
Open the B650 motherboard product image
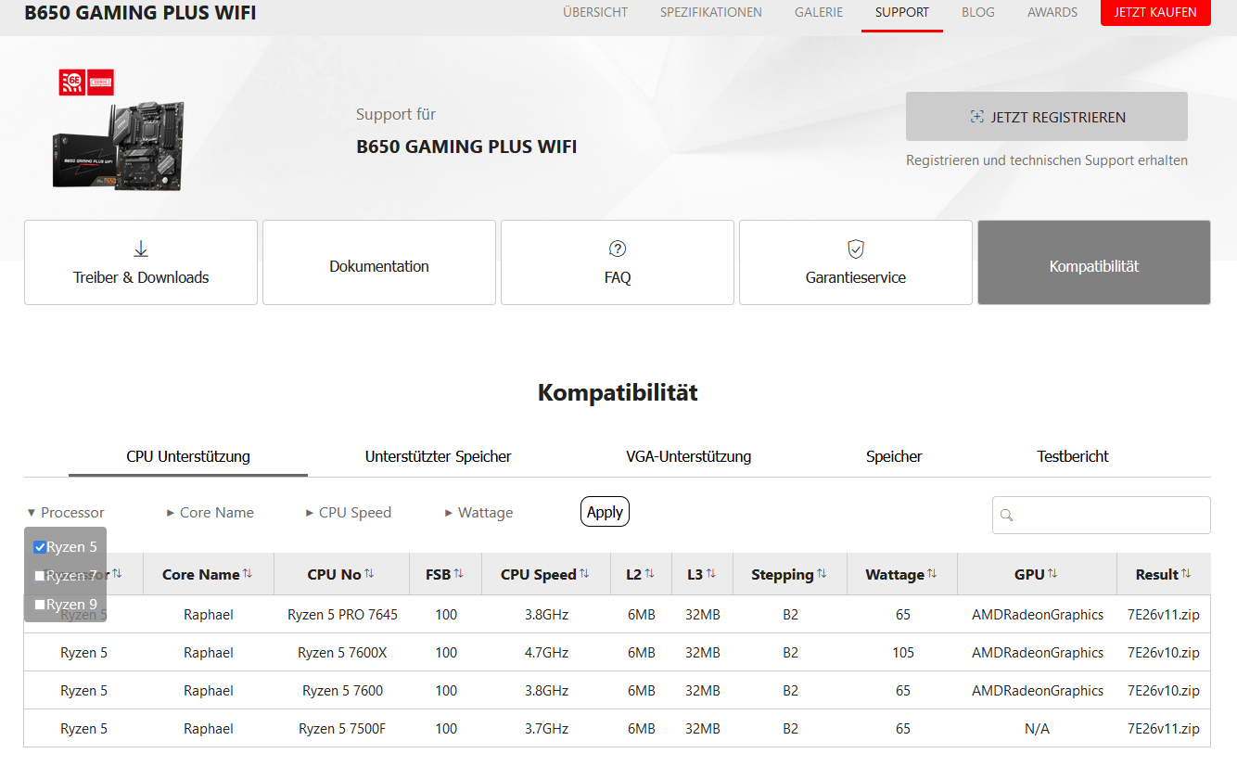(x=118, y=146)
